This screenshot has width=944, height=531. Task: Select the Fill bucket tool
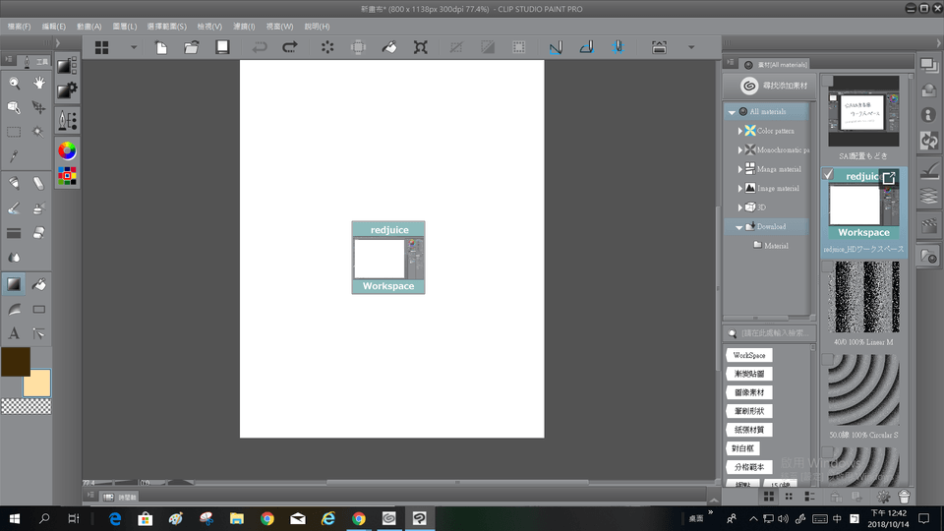(39, 284)
